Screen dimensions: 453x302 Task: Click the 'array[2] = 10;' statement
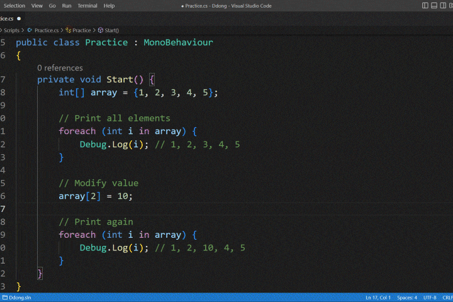[96, 196]
